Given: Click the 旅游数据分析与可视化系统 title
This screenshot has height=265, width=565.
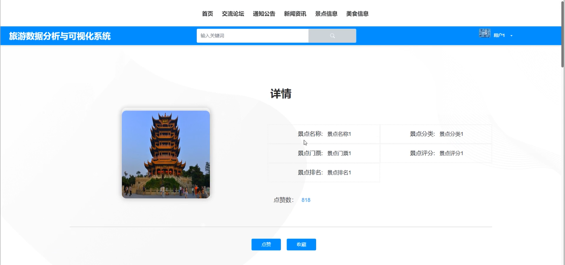Looking at the screenshot, I should pos(60,36).
